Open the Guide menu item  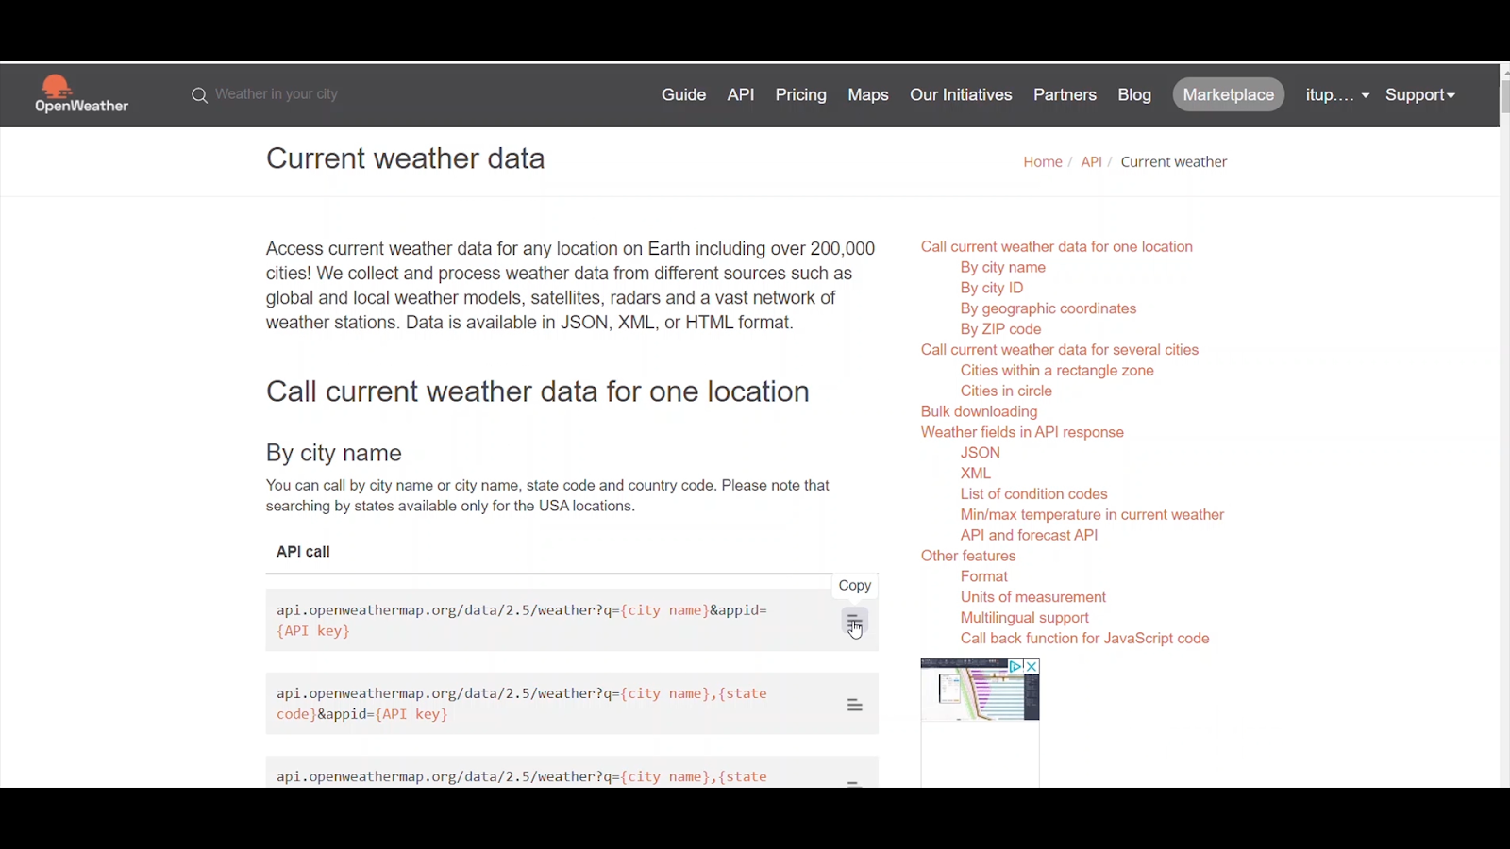click(684, 95)
